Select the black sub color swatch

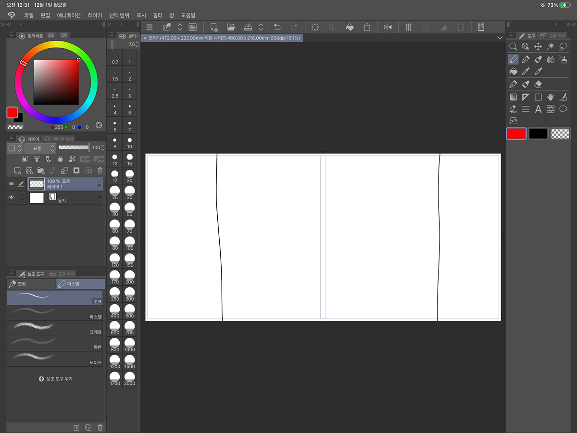click(x=538, y=134)
